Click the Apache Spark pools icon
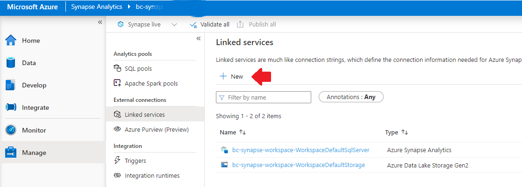Image resolution: width=522 pixels, height=187 pixels. [117, 83]
